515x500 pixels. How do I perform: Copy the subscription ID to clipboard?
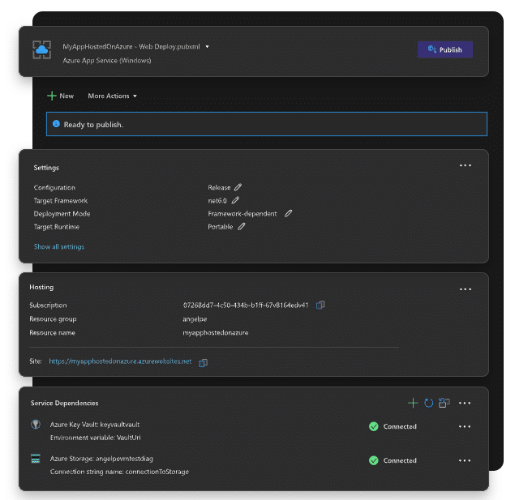point(320,306)
